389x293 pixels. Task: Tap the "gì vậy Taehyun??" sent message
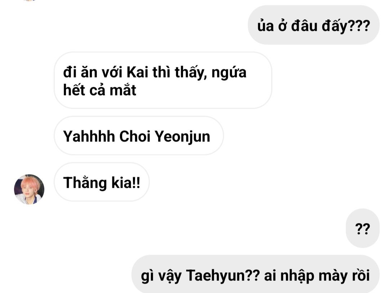[x=255, y=274]
